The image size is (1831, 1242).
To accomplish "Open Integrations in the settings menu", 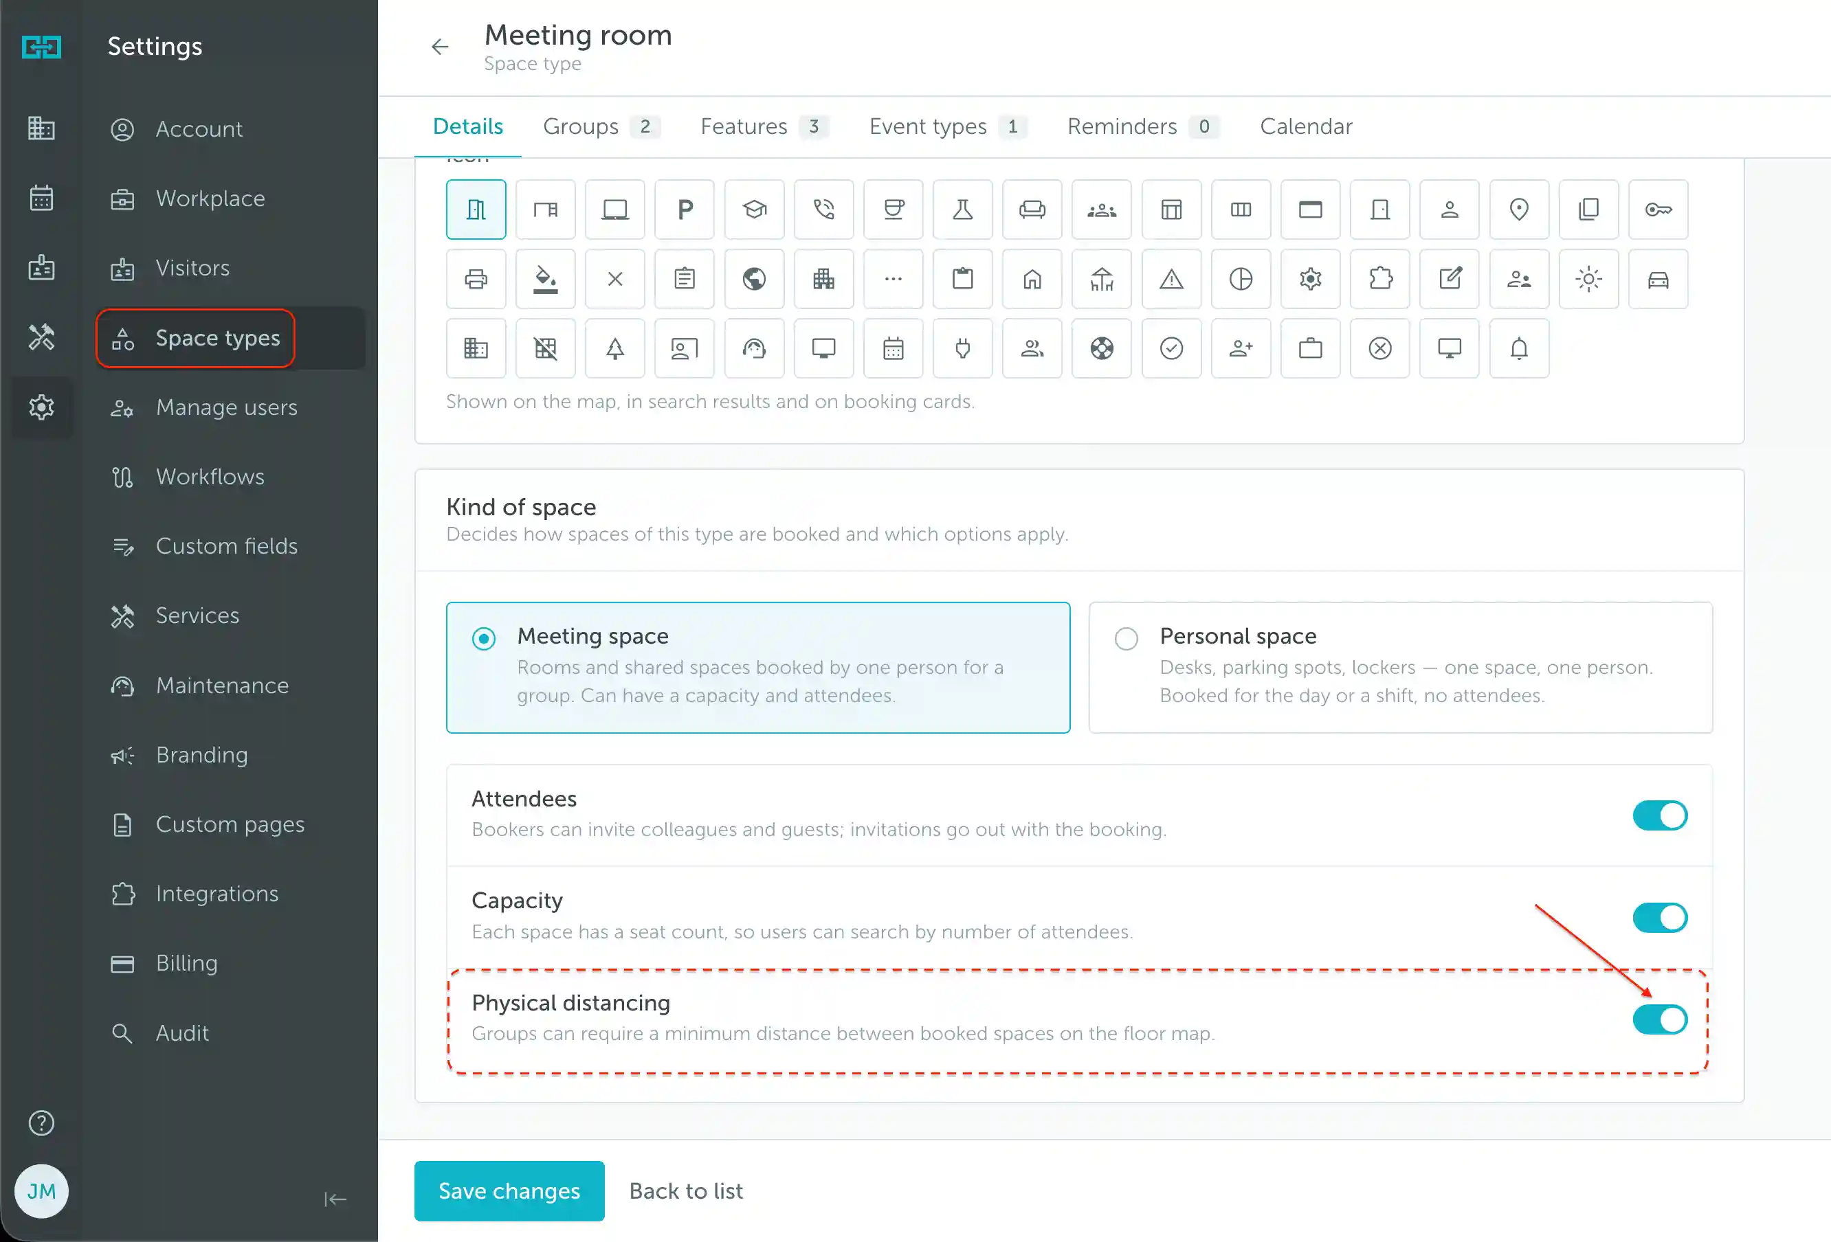I will pyautogui.click(x=231, y=894).
